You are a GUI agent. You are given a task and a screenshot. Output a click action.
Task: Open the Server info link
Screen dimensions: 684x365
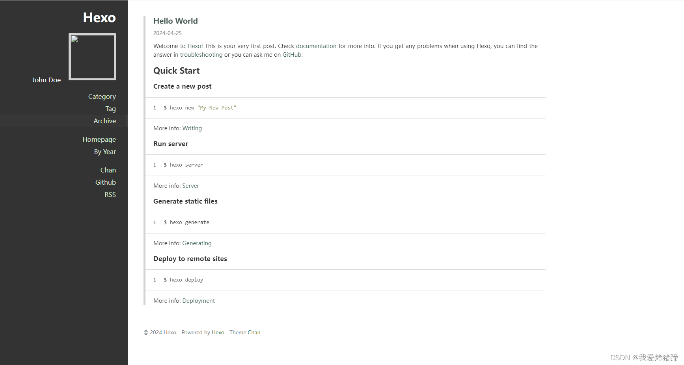click(x=190, y=186)
